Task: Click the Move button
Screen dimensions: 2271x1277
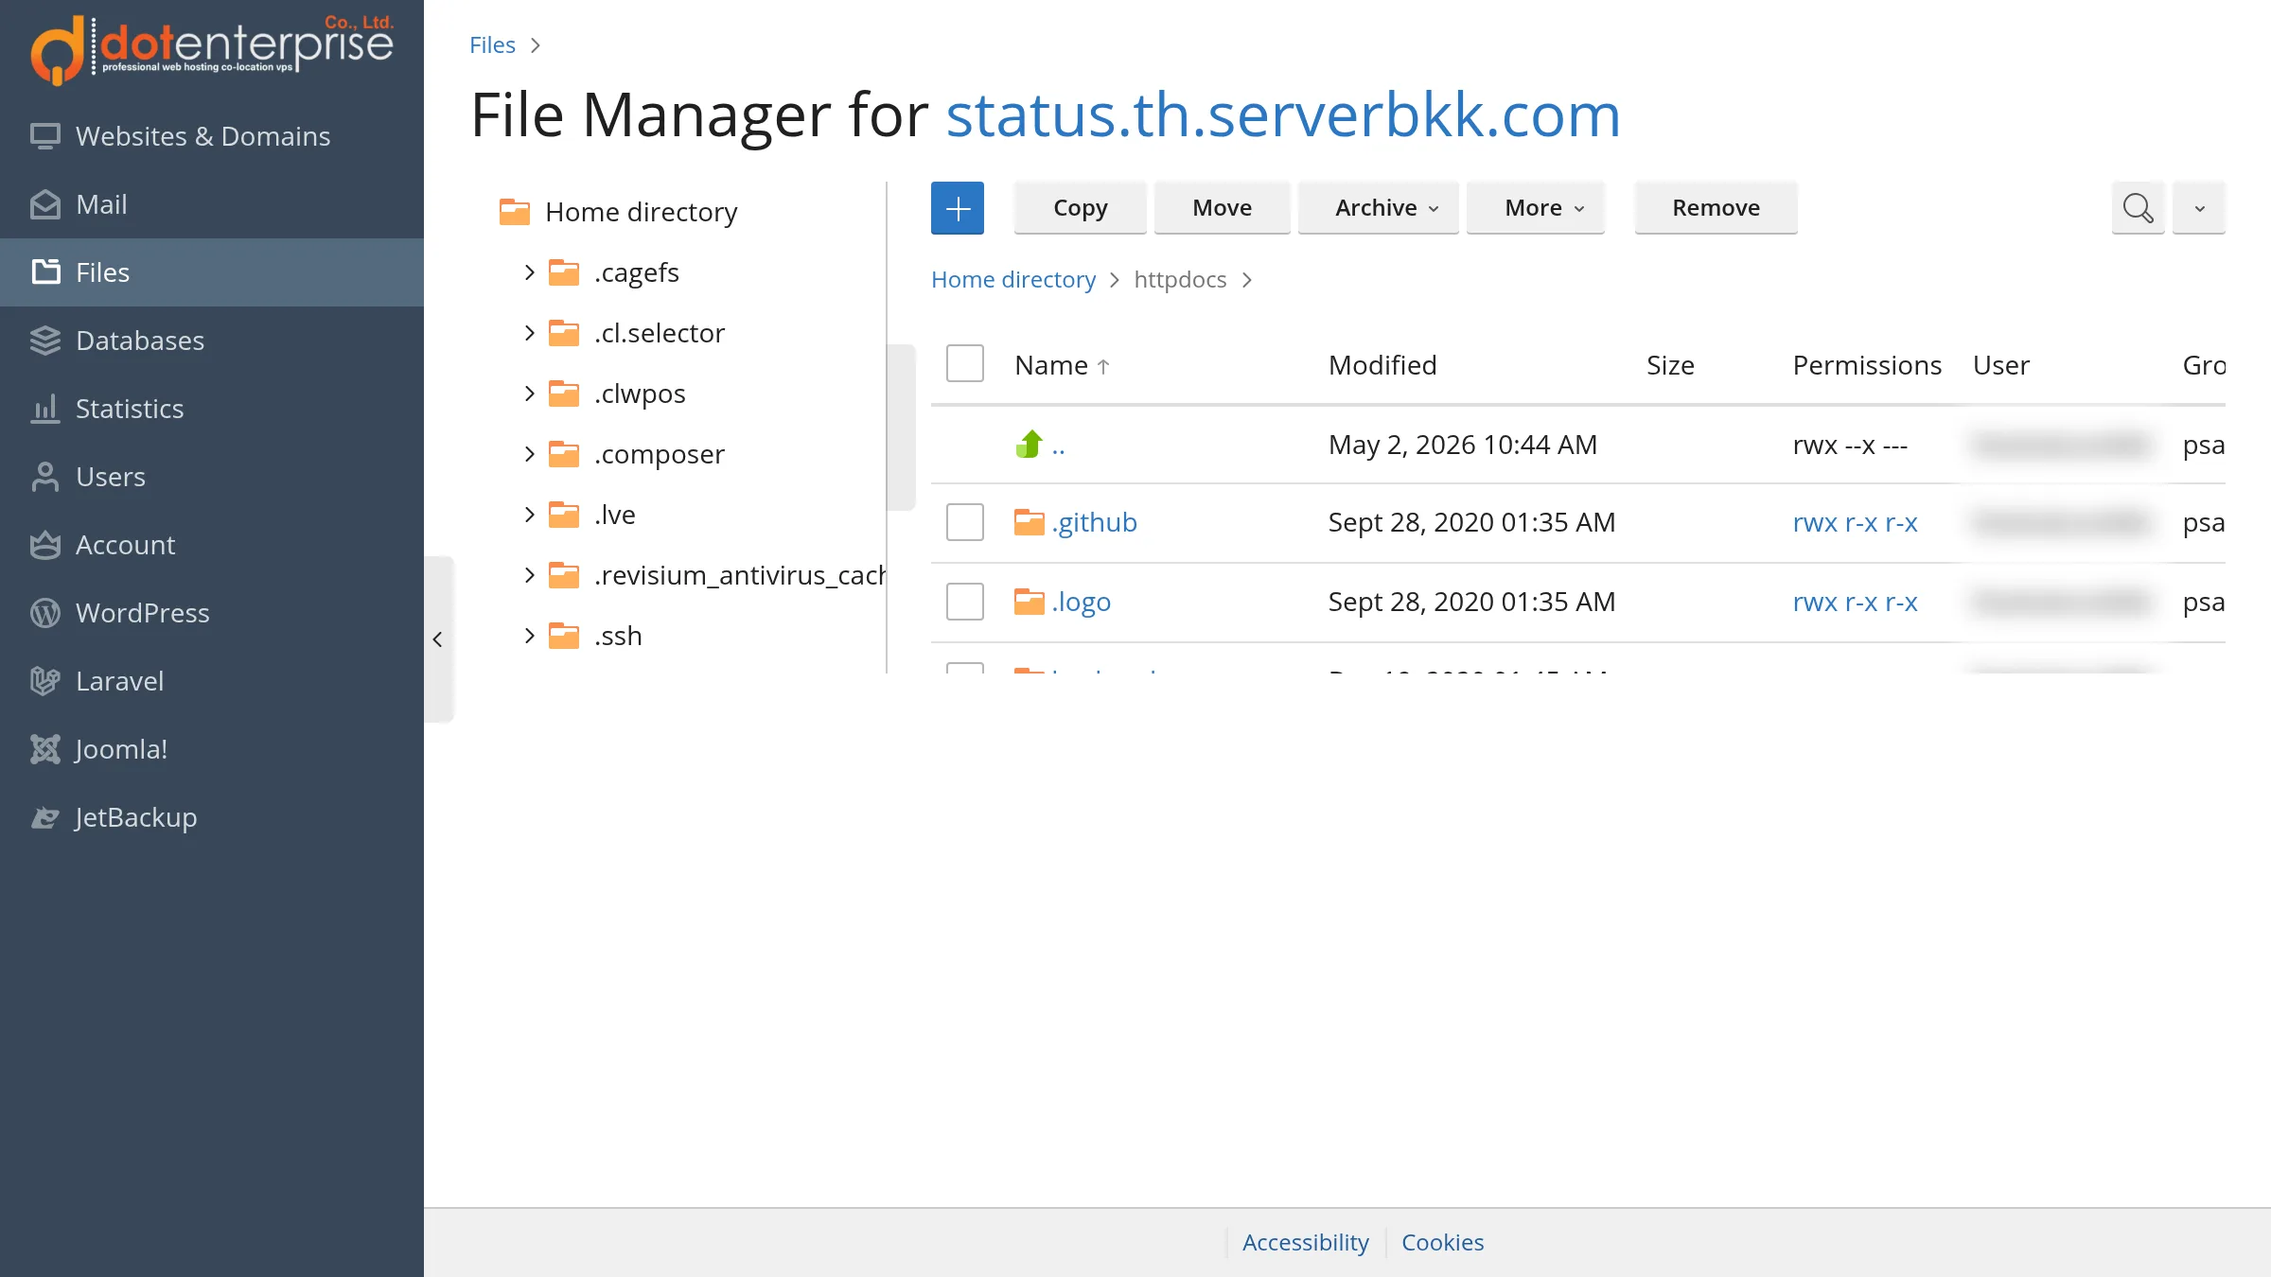Action: 1222,208
